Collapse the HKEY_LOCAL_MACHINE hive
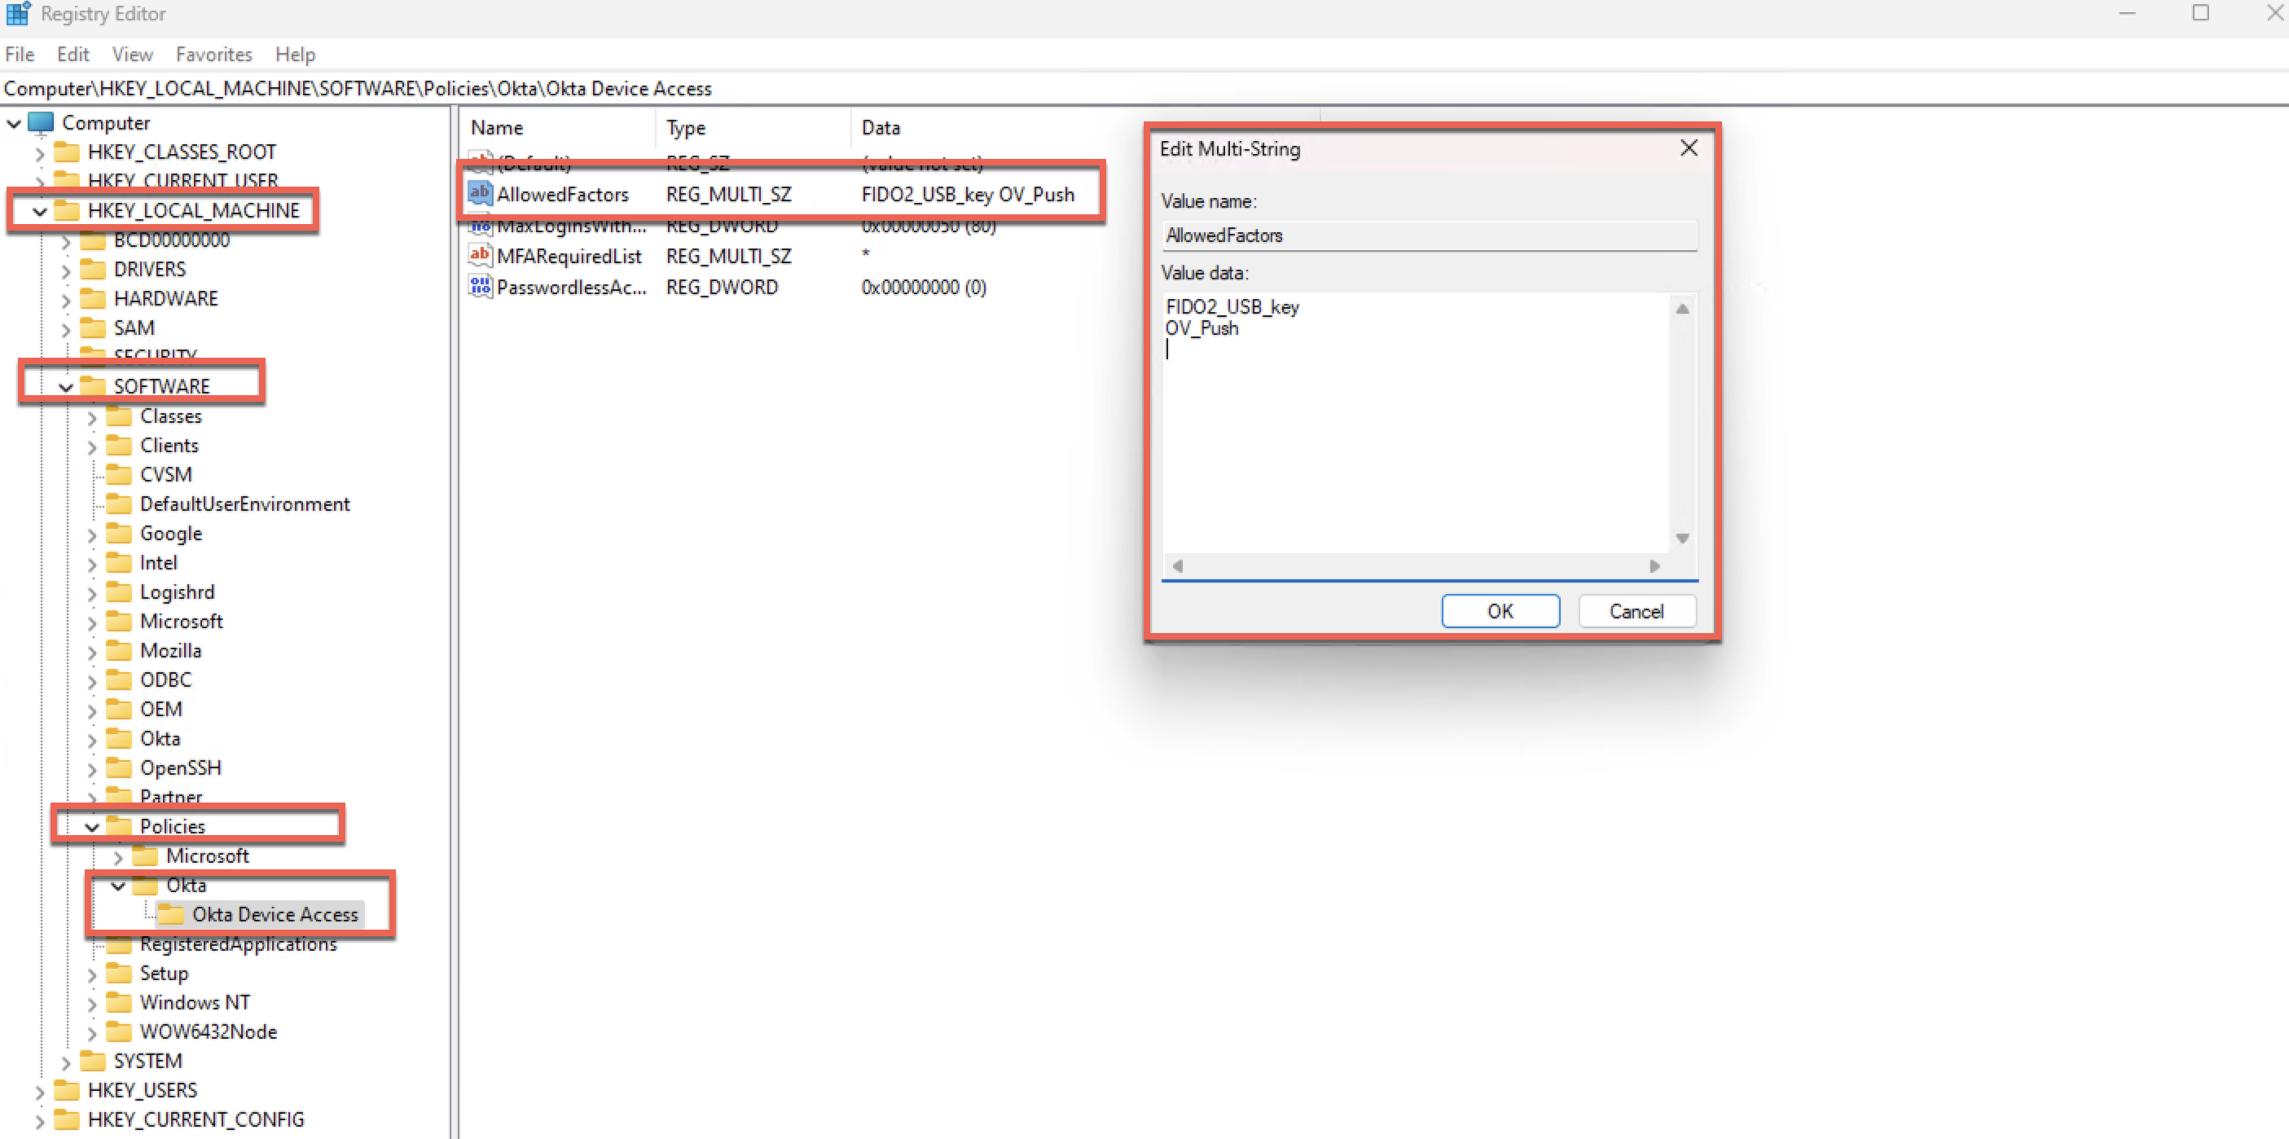Image resolution: width=2289 pixels, height=1139 pixels. coord(40,212)
